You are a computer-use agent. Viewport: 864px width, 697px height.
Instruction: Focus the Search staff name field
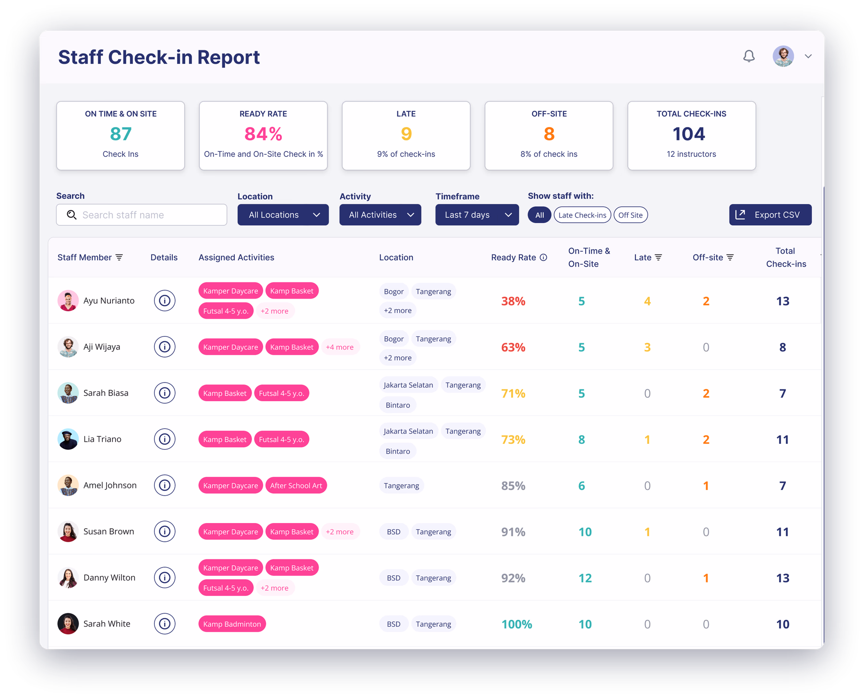(142, 215)
